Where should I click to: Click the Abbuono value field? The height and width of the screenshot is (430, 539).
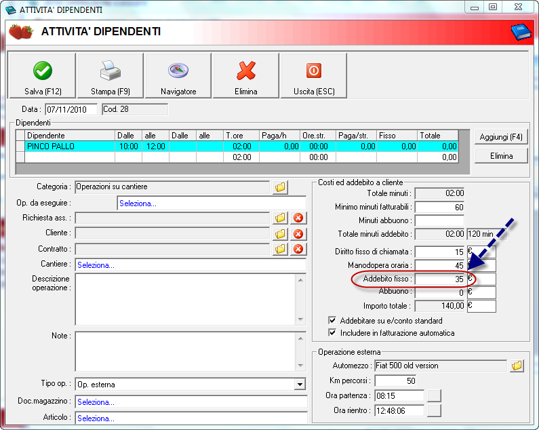tap(439, 292)
